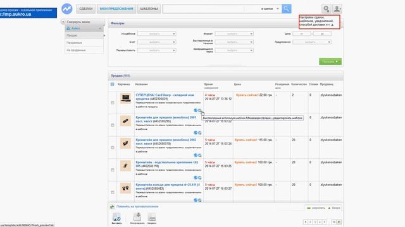This screenshot has height=227, width=405.
Task: Open the search scope в сделках dropdown
Action: 270,9
